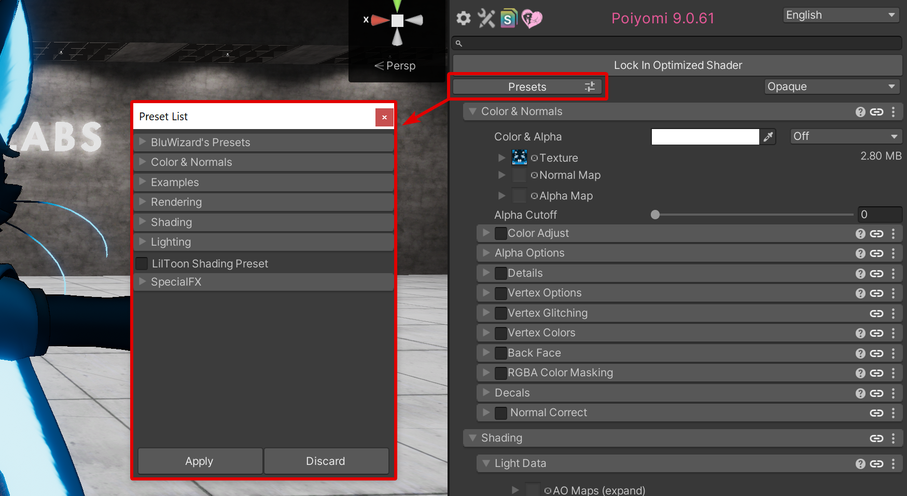Enable the Vertex Options checkbox
The image size is (907, 496).
coord(500,293)
